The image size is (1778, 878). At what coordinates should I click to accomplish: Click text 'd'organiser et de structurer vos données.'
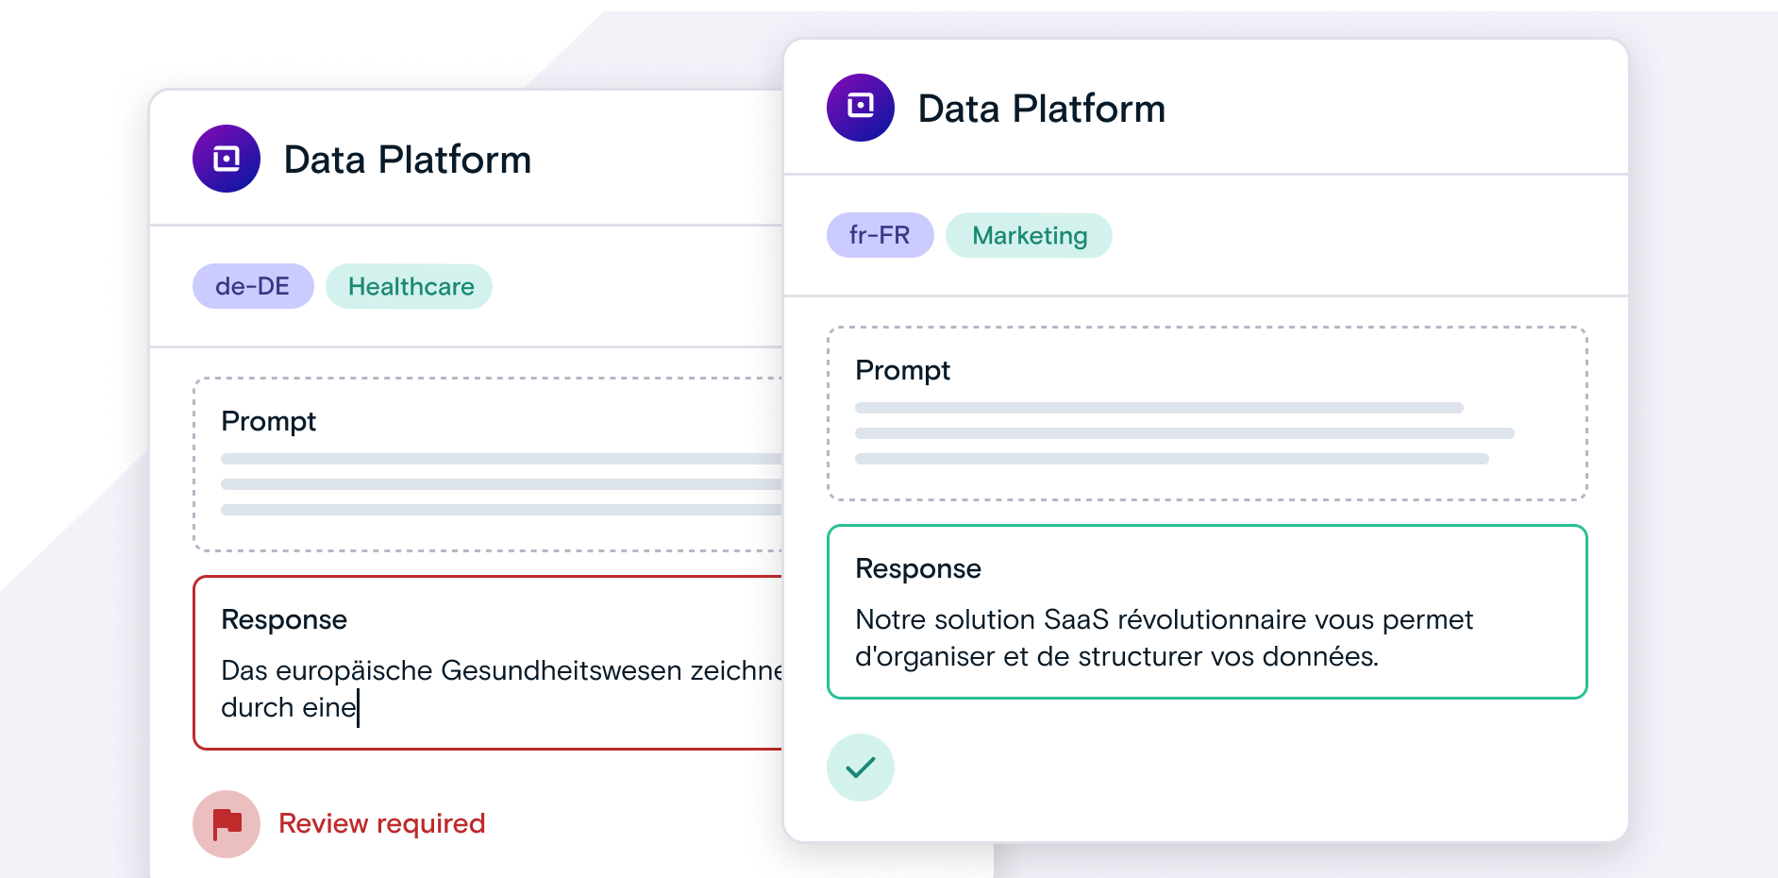(1116, 656)
